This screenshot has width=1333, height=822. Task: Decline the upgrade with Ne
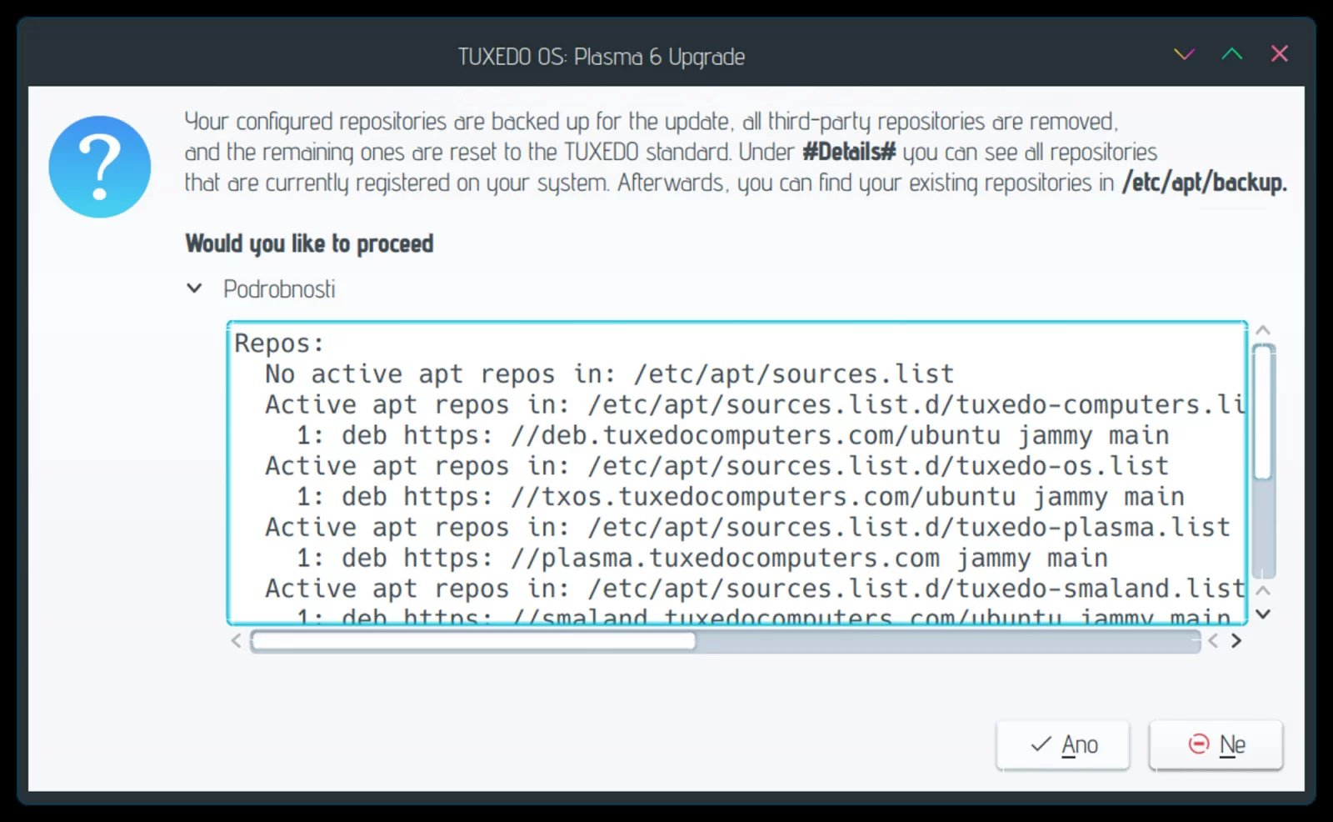point(1216,744)
